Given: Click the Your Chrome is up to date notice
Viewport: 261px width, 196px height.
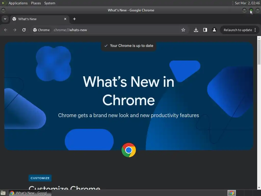Looking at the screenshot, I should 129,46.
